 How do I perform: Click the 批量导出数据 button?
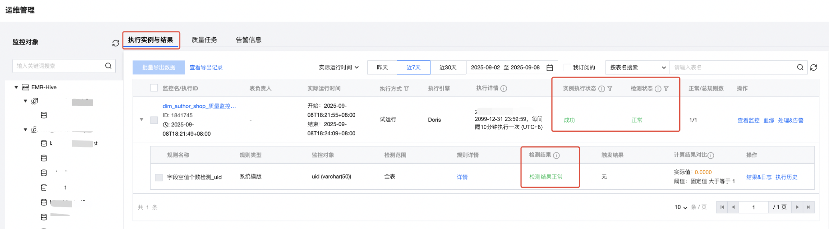point(159,68)
